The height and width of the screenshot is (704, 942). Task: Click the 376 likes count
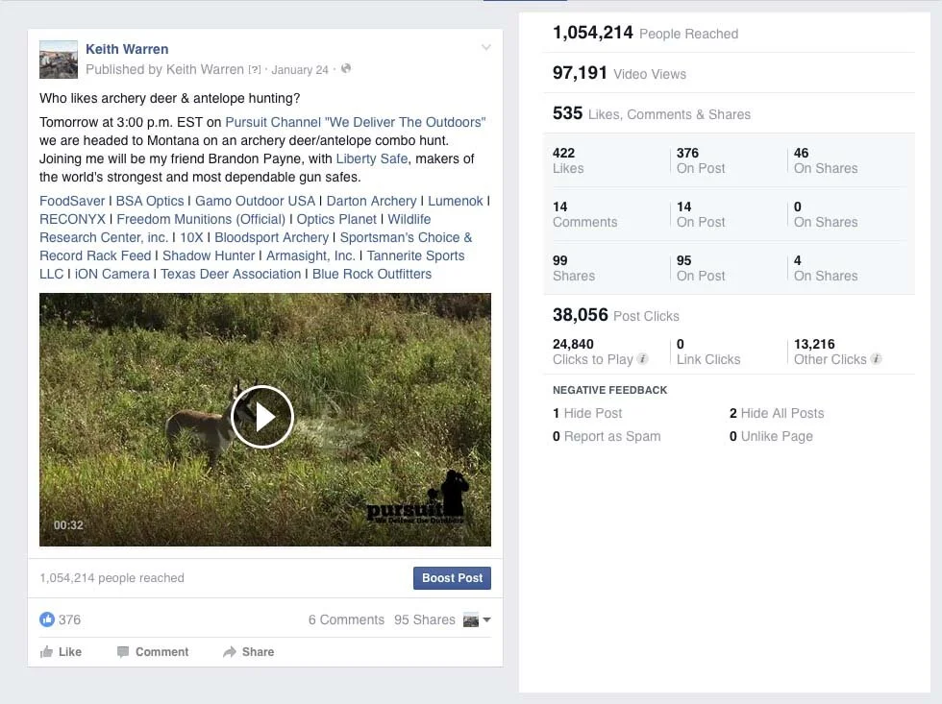coord(69,620)
